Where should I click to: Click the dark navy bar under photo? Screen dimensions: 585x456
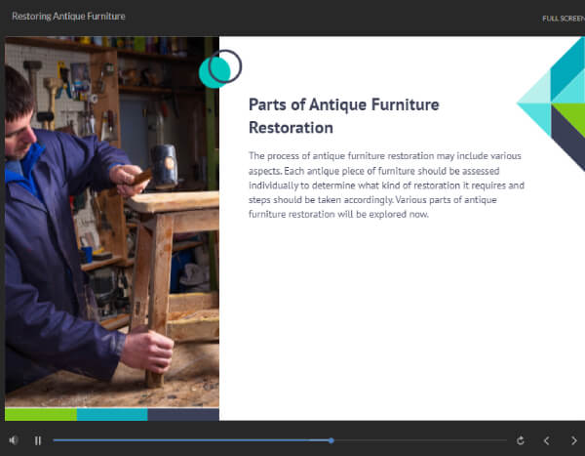(182, 414)
